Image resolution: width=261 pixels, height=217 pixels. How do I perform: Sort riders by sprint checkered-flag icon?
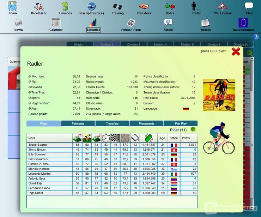click(115, 138)
